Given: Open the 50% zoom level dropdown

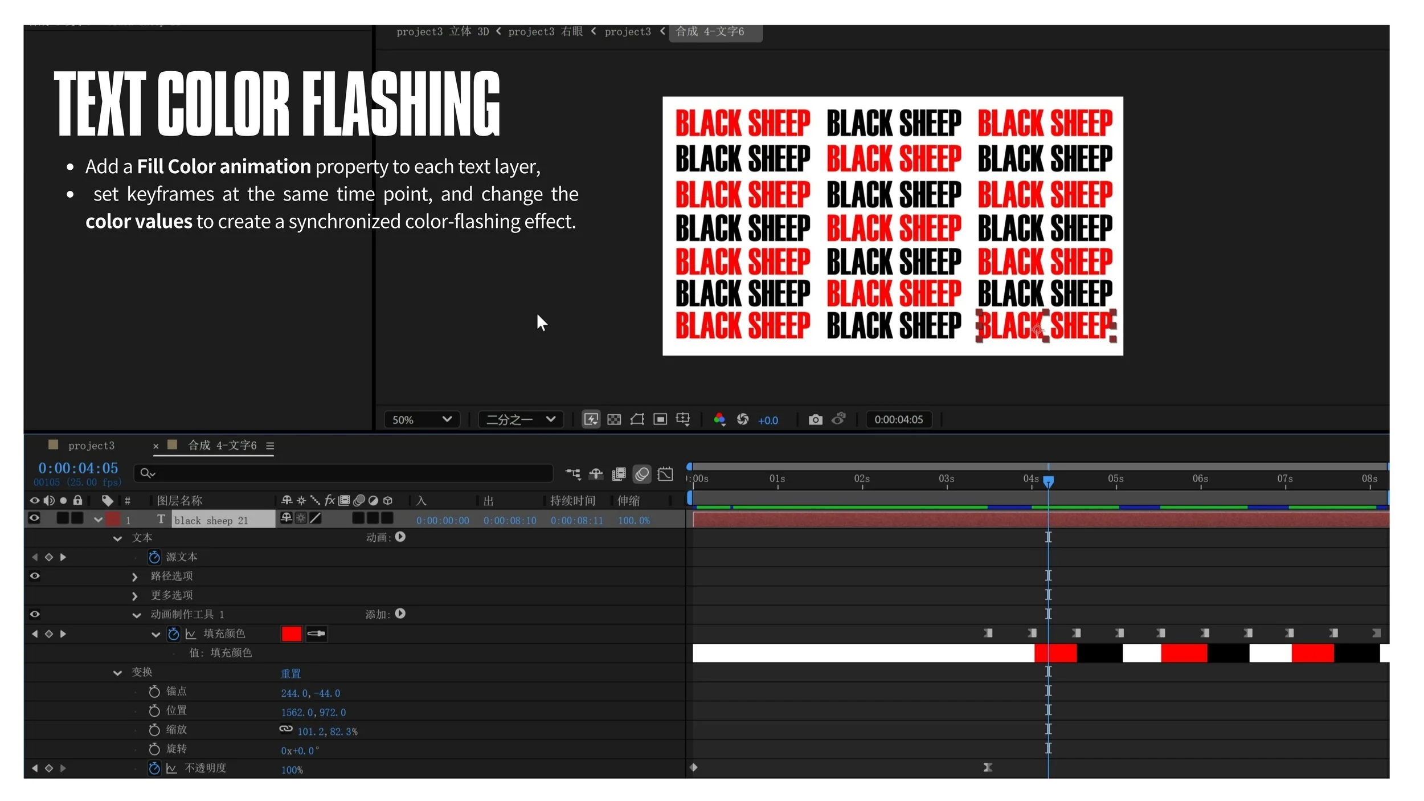Looking at the screenshot, I should pos(422,420).
